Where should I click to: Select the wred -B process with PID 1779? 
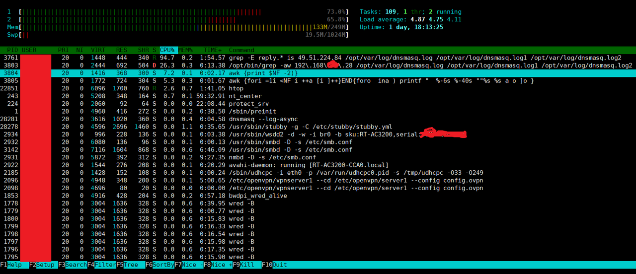coord(318,211)
